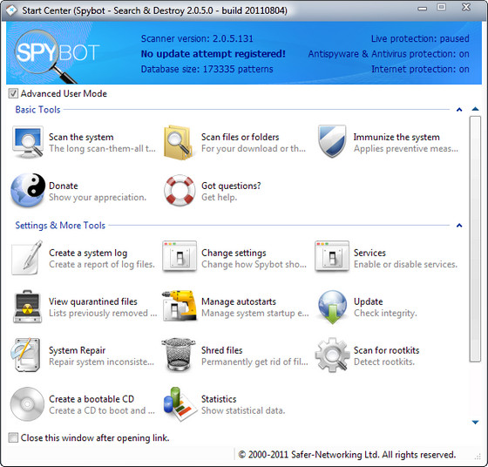Viewport: 488px width, 467px height.
Task: Click the Spybot title bar application icon
Action: (10, 10)
